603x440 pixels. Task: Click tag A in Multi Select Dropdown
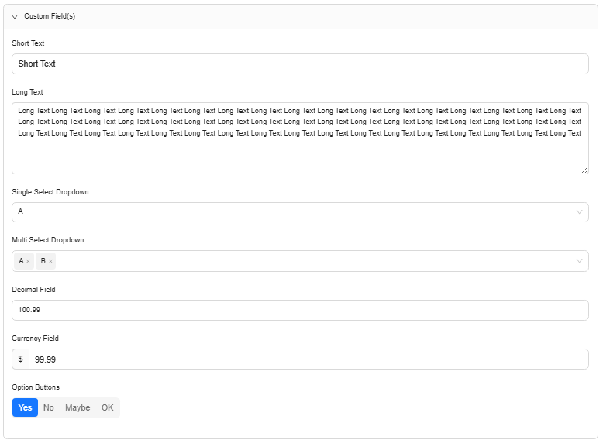tap(21, 261)
